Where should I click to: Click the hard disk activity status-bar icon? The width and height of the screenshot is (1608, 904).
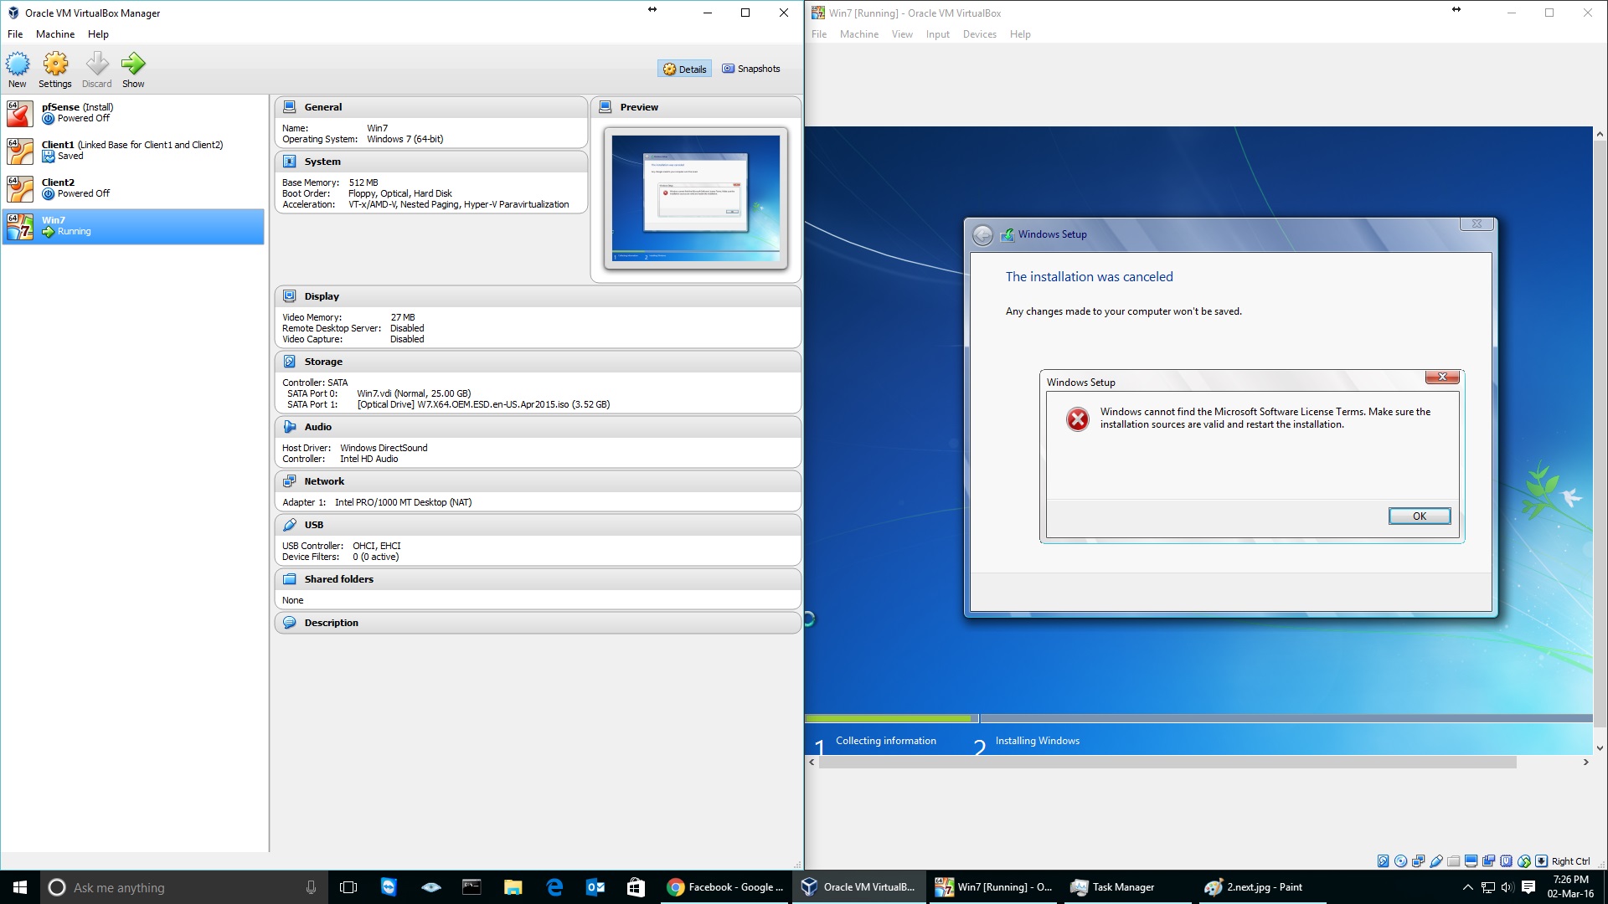pyautogui.click(x=1383, y=861)
